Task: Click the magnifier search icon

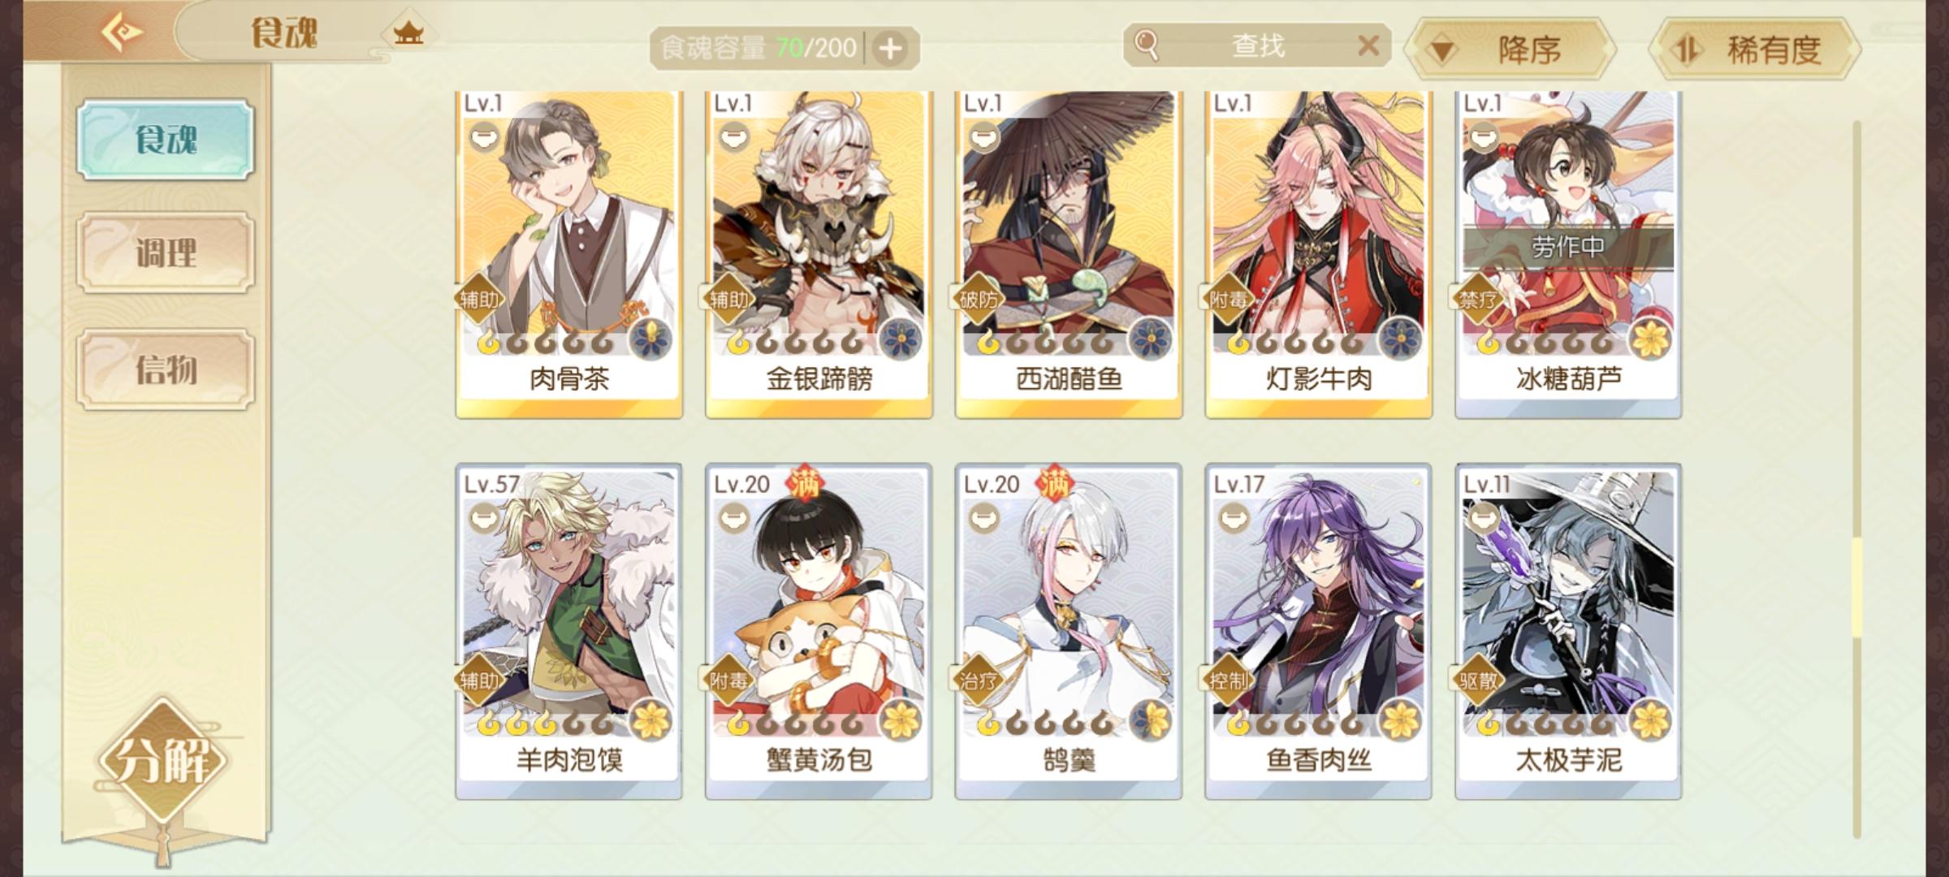Action: point(1146,45)
